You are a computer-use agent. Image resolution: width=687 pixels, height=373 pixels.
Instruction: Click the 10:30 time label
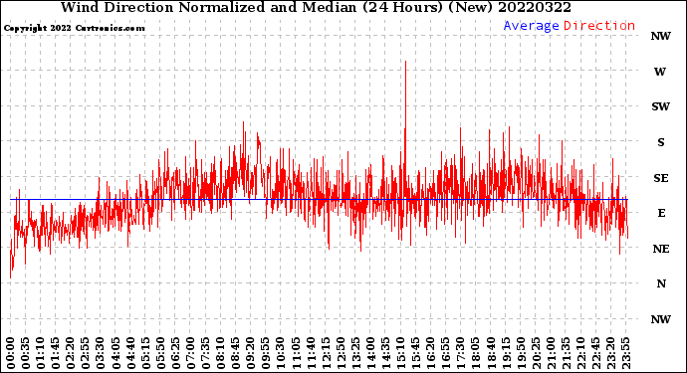tap(281, 353)
